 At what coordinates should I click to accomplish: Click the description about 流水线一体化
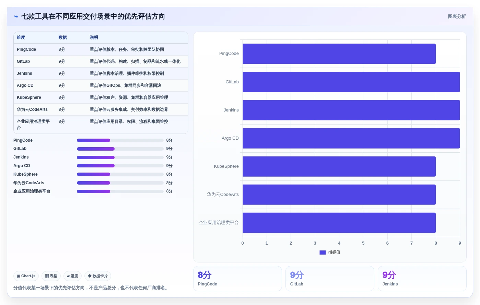(135, 61)
